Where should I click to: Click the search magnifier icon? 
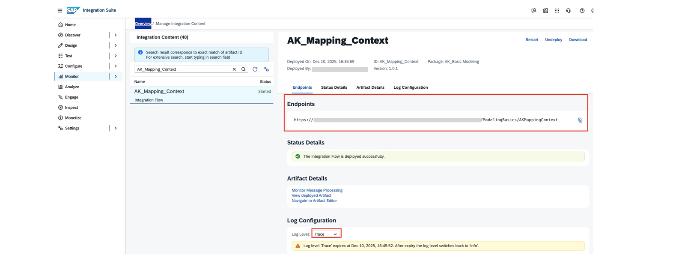[x=244, y=69]
